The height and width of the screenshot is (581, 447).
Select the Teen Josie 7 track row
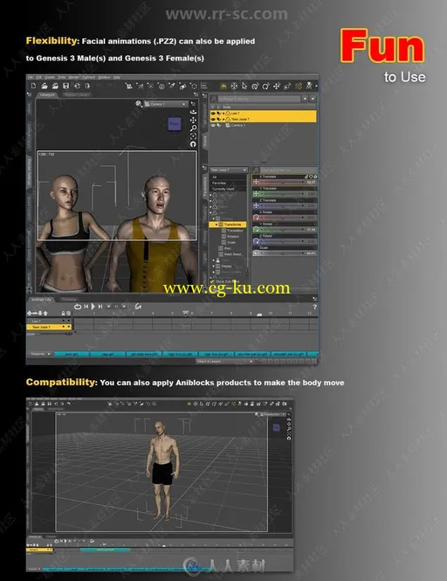pyautogui.click(x=49, y=327)
